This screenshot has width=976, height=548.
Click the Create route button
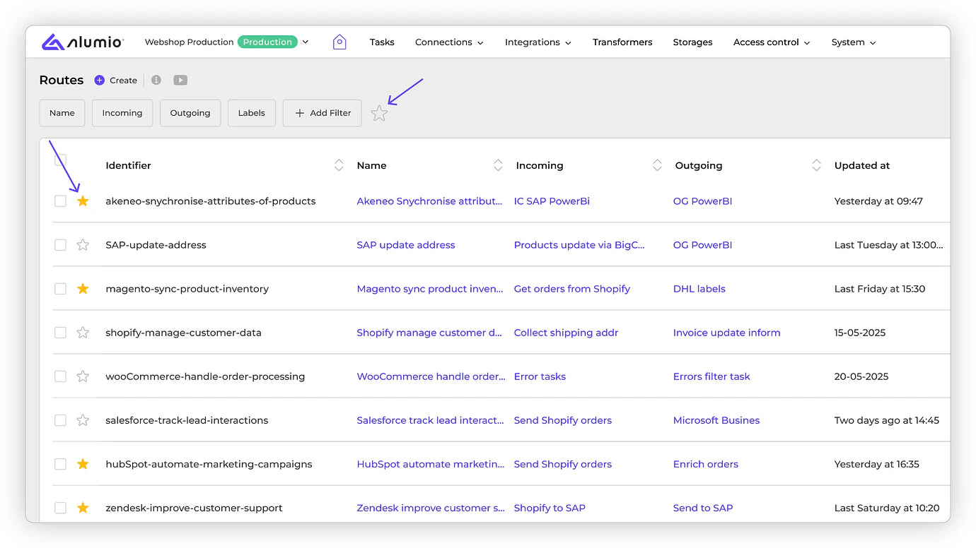point(116,81)
